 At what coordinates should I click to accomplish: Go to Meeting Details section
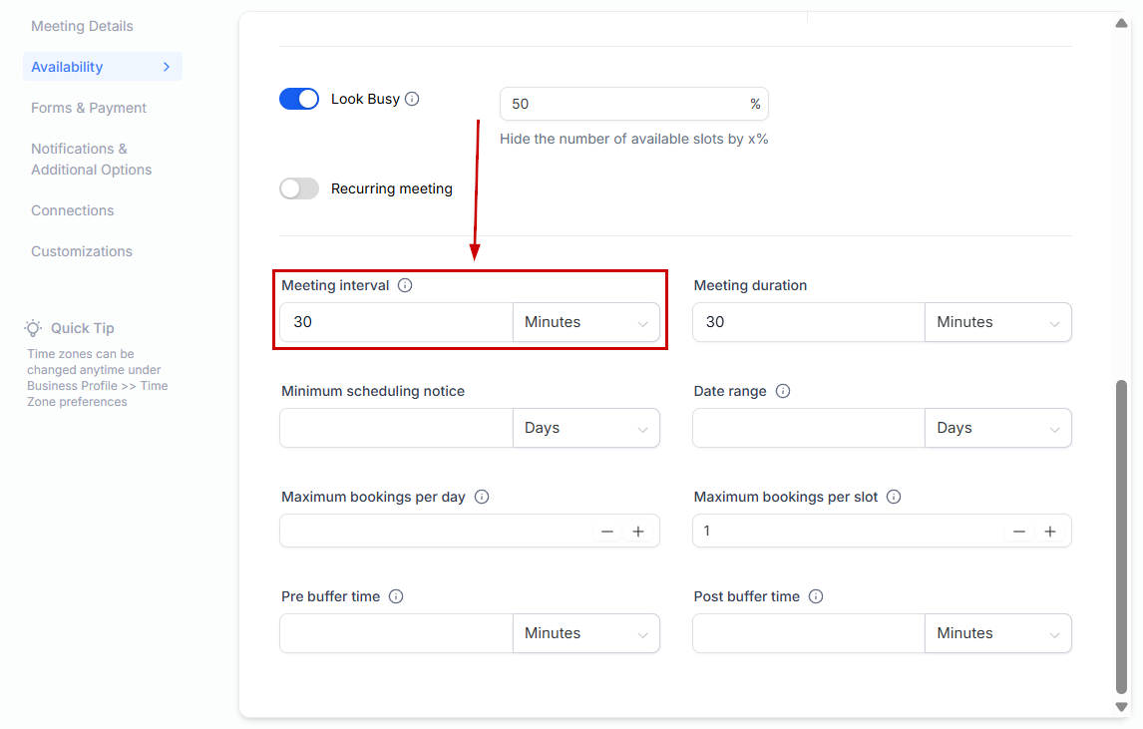pyautogui.click(x=82, y=26)
